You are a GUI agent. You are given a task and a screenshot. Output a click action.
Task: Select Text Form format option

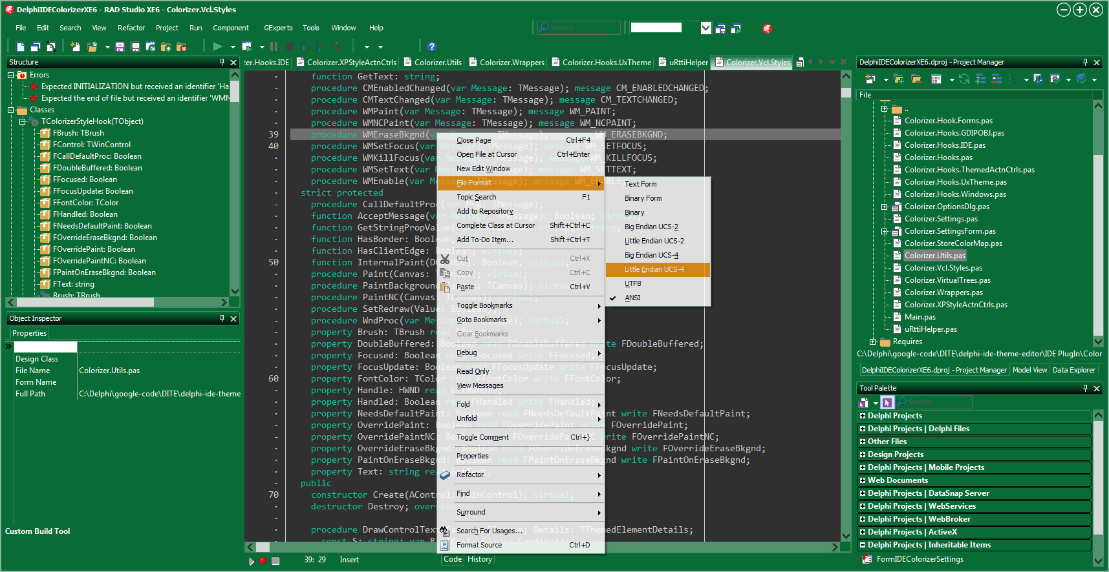point(658,184)
